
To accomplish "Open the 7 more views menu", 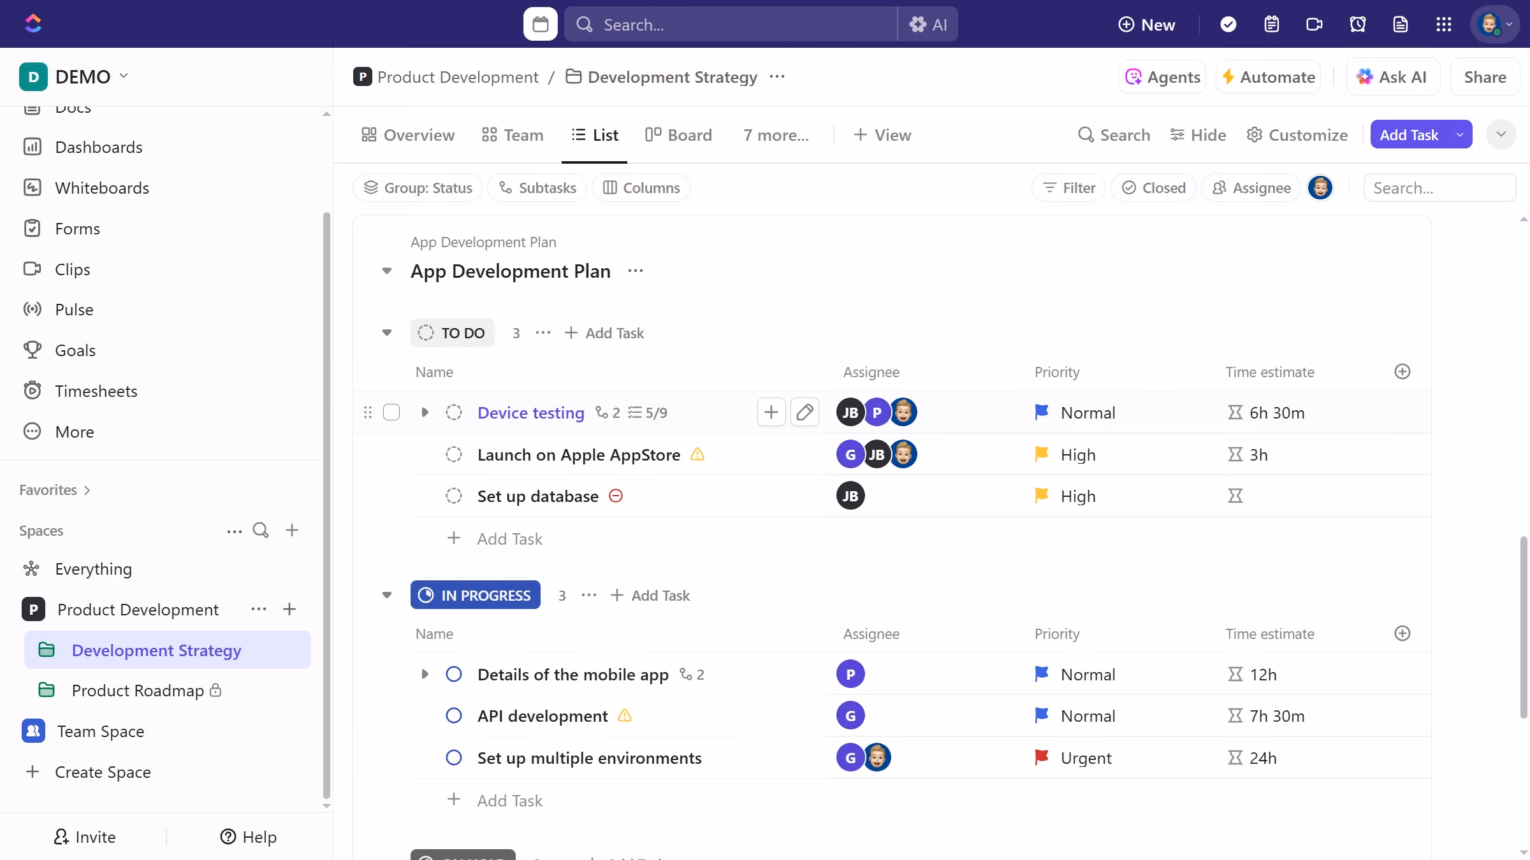I will [776, 135].
